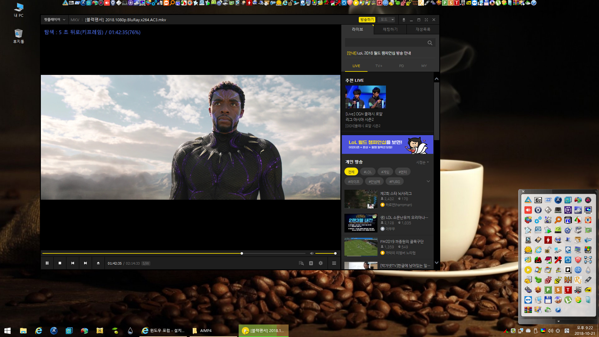Click the LoL 월드 챔피언십 banner
This screenshot has height=337, width=599.
tap(387, 144)
